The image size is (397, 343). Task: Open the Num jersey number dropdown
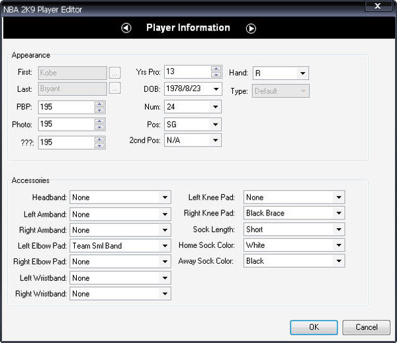pyautogui.click(x=216, y=107)
